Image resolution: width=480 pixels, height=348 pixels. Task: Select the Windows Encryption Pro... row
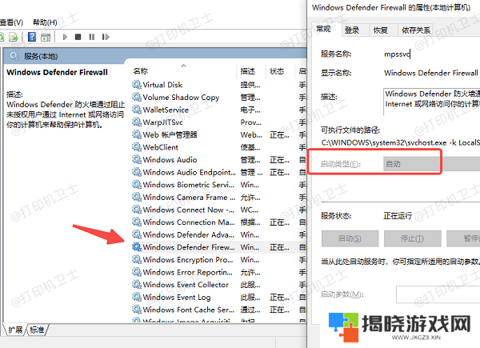click(x=219, y=259)
